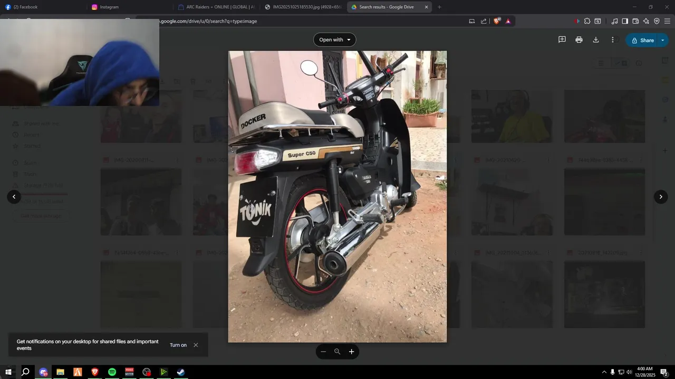Screen dimensions: 675x379
Task: Open the Brave Wallet icon
Action: pyautogui.click(x=635, y=21)
